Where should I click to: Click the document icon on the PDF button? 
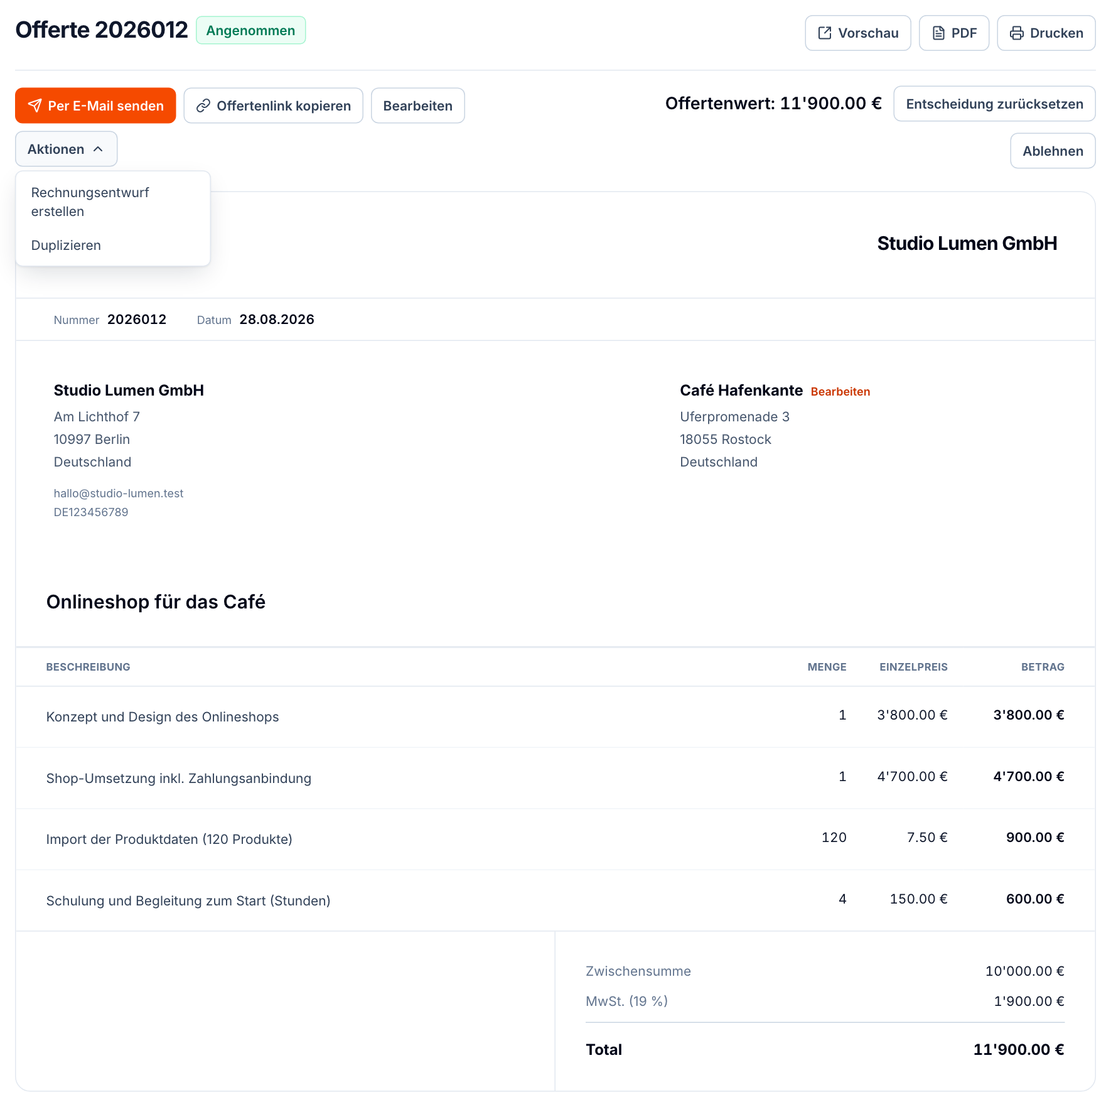tap(938, 33)
